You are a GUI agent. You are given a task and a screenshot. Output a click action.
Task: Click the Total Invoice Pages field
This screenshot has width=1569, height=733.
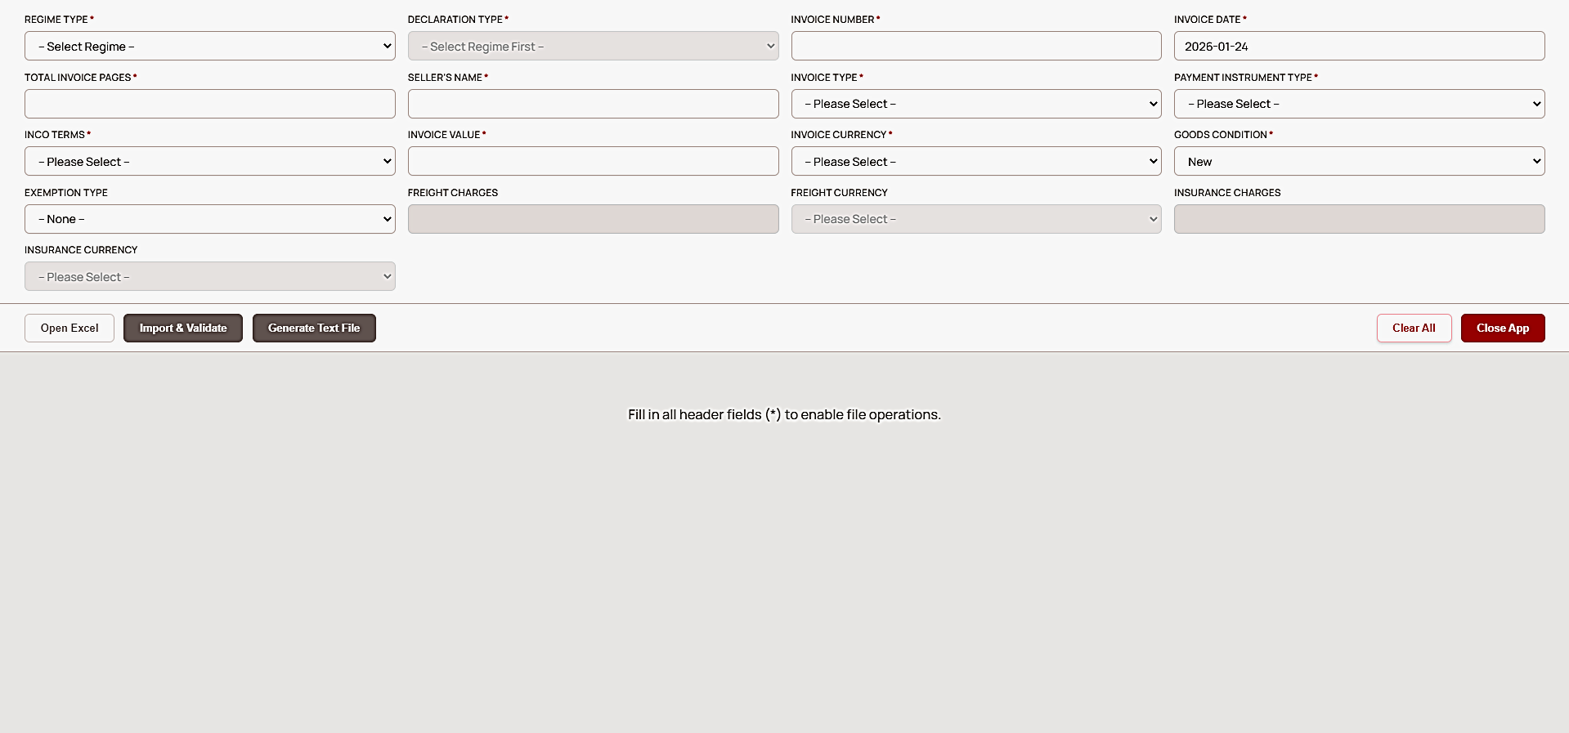tap(209, 104)
